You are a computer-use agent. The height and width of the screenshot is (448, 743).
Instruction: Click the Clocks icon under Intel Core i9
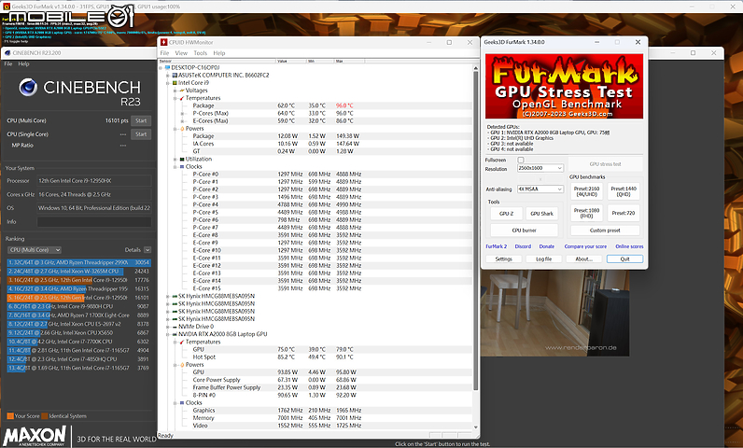(181, 167)
